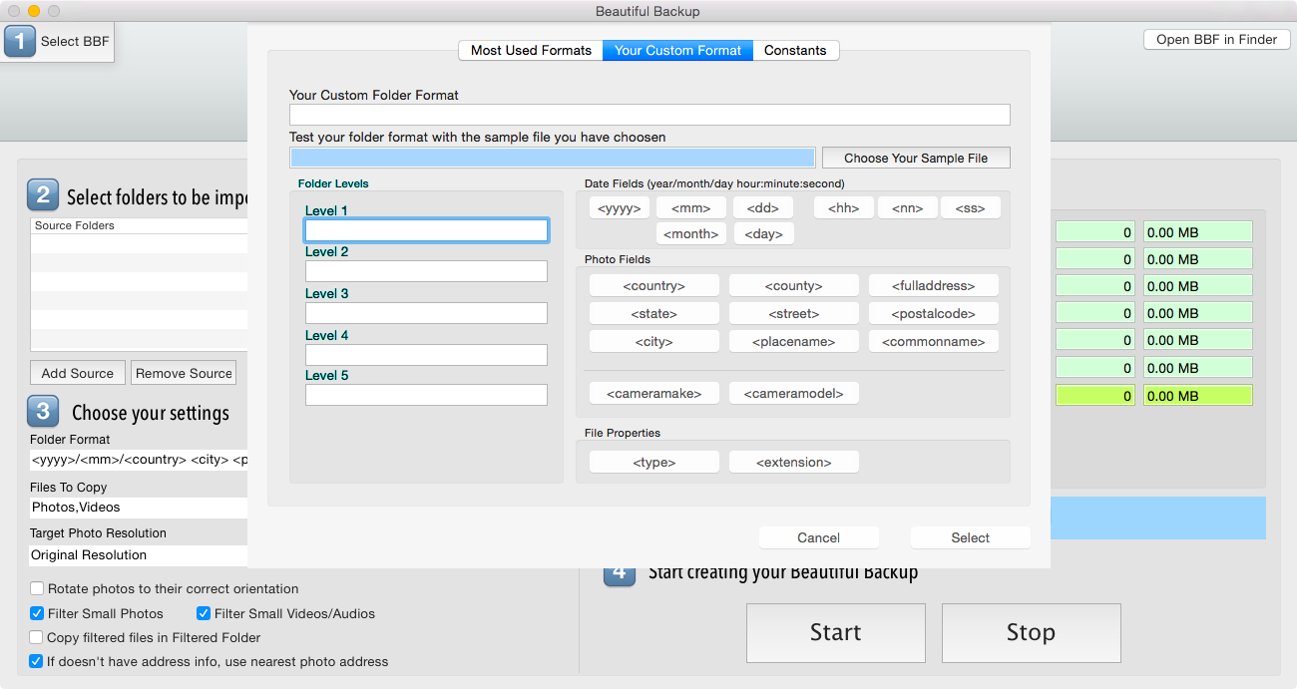Focus the Level 3 input field
1297x689 pixels.
(426, 313)
